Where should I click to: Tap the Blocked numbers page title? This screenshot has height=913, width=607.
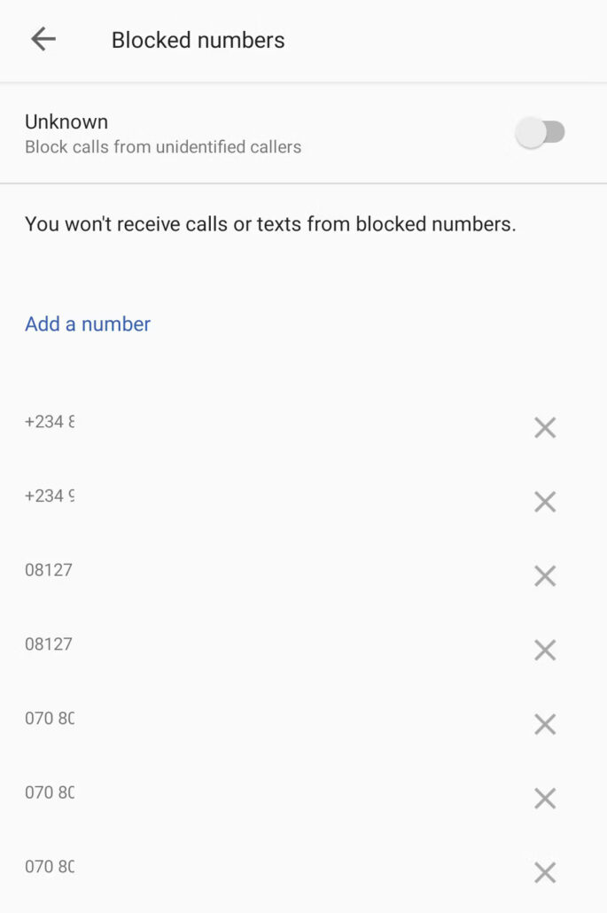coord(198,40)
